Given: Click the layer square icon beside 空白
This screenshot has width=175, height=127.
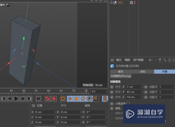Looking at the screenshot, I should click(132, 2).
